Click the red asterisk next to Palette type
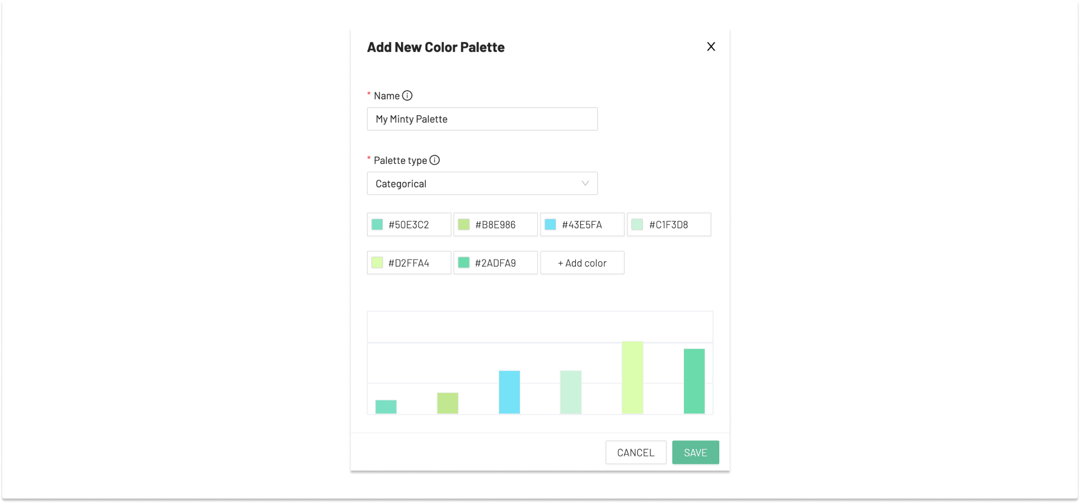The width and height of the screenshot is (1080, 503). click(x=369, y=159)
